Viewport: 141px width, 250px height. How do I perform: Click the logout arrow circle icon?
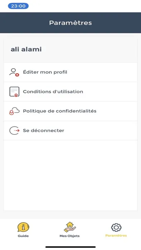click(x=14, y=131)
